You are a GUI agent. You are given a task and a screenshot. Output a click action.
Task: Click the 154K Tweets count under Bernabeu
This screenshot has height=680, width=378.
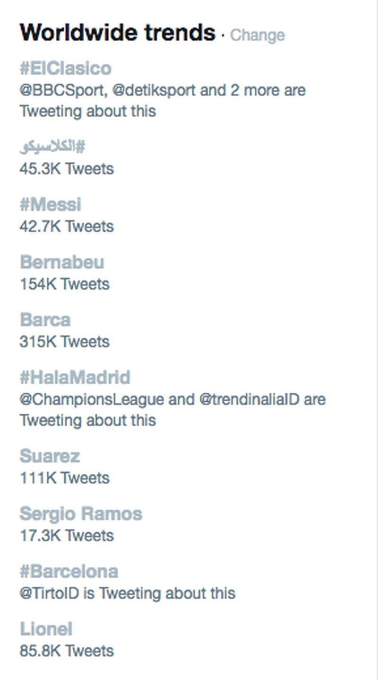point(64,284)
